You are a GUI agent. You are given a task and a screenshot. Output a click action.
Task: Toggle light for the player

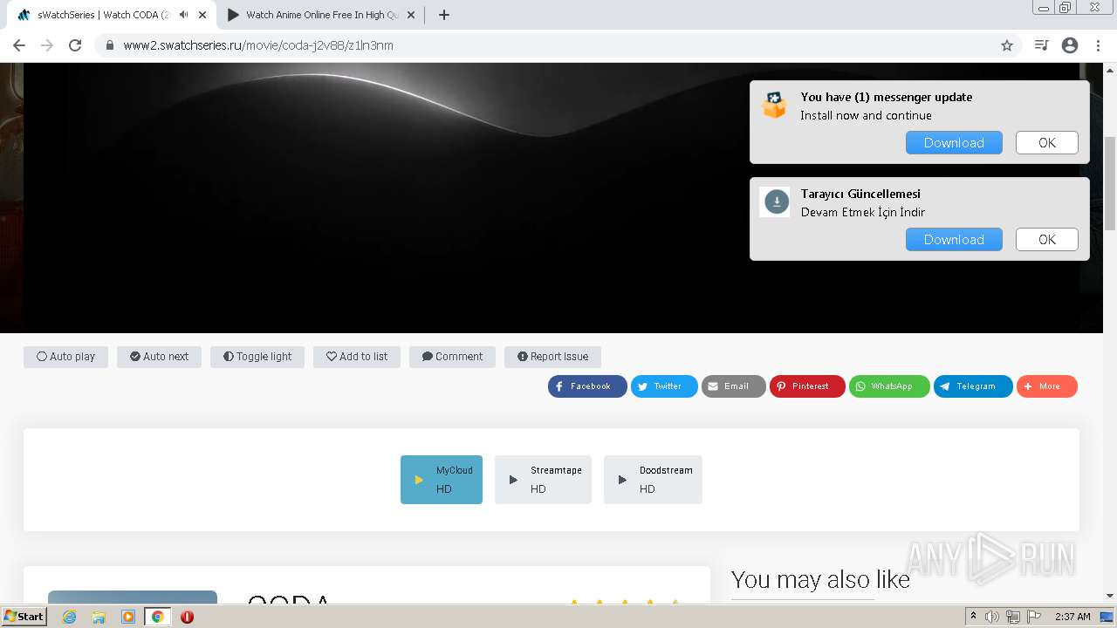point(257,357)
